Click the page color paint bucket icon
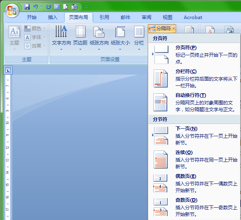This screenshot has height=220, width=241. pyautogui.click(x=229, y=29)
